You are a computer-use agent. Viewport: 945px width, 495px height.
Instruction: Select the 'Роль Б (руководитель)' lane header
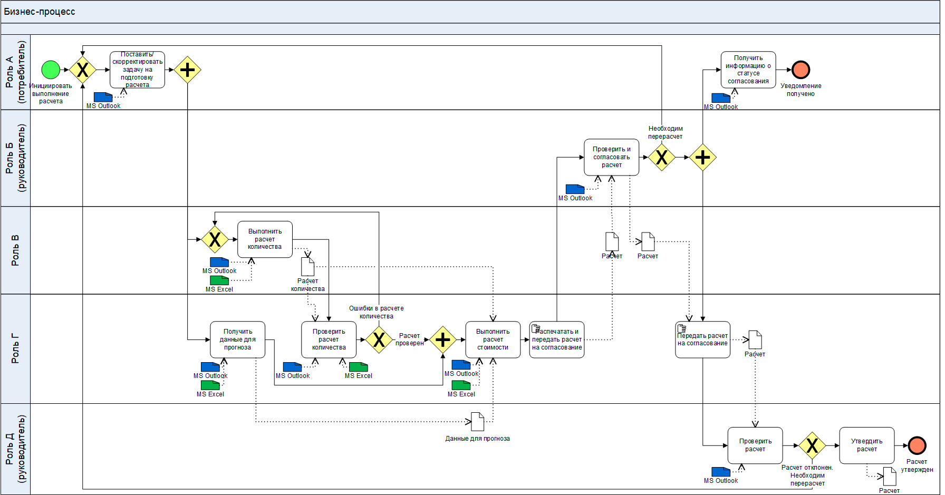pyautogui.click(x=15, y=158)
